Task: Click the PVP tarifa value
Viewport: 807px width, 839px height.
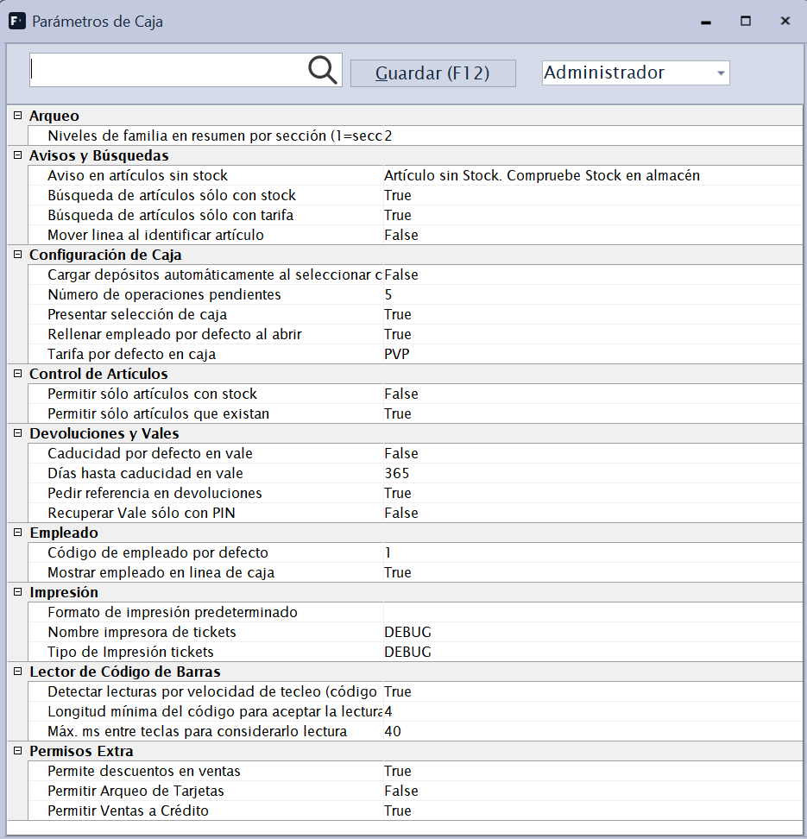Action: 396,354
